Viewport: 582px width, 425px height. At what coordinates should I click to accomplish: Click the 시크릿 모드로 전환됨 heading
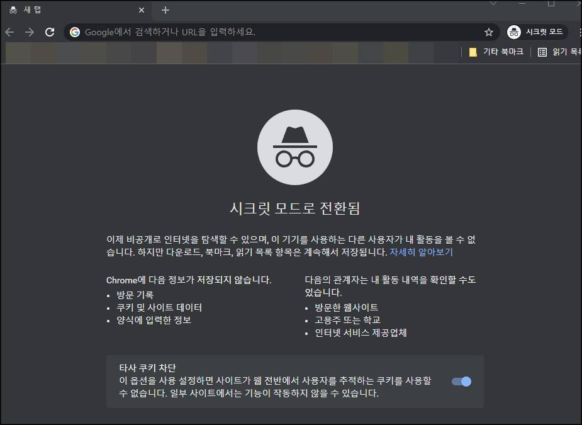coord(294,208)
